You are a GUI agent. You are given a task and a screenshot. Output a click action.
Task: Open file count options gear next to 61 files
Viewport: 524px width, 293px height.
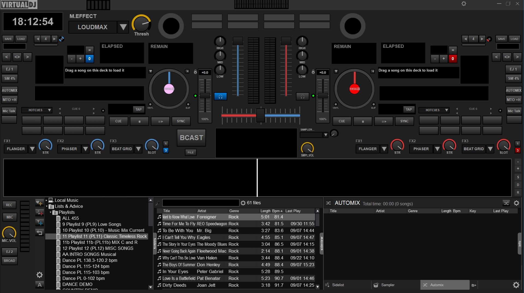tap(243, 203)
